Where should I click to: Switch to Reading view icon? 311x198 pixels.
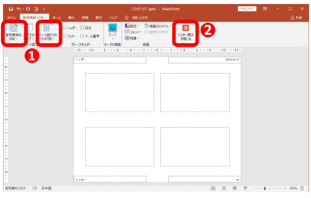235,188
